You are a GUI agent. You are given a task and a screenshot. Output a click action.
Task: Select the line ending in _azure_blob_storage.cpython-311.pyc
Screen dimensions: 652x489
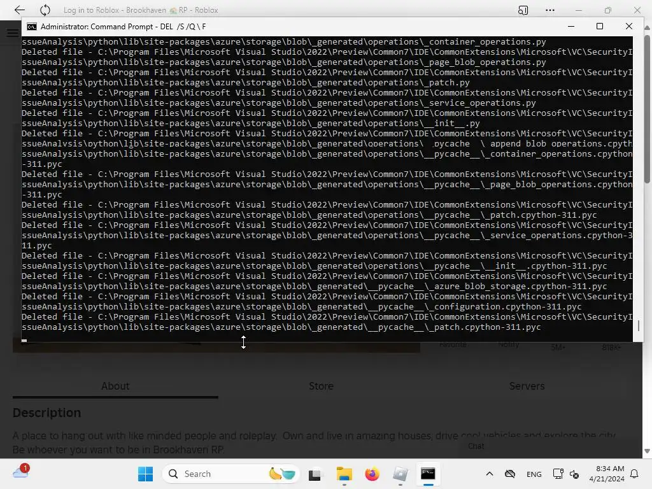tap(315, 287)
